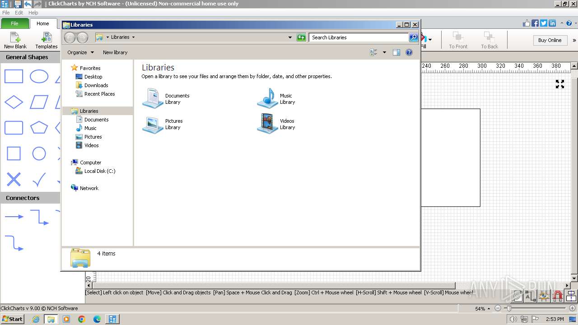Toggle grid visibility eye icon

544,296
